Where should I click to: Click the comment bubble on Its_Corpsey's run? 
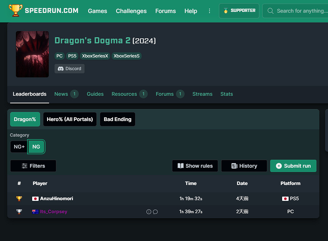pyautogui.click(x=155, y=212)
